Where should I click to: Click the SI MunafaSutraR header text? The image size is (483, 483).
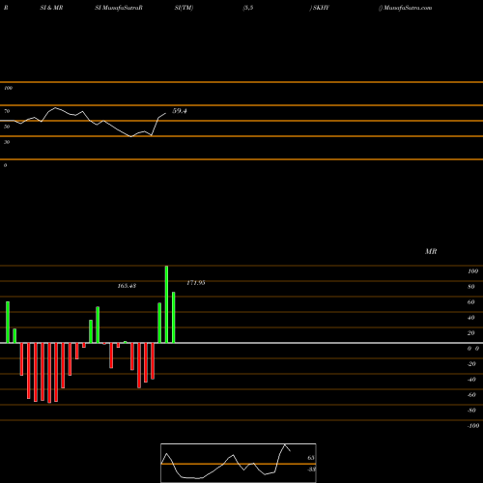coord(119,8)
